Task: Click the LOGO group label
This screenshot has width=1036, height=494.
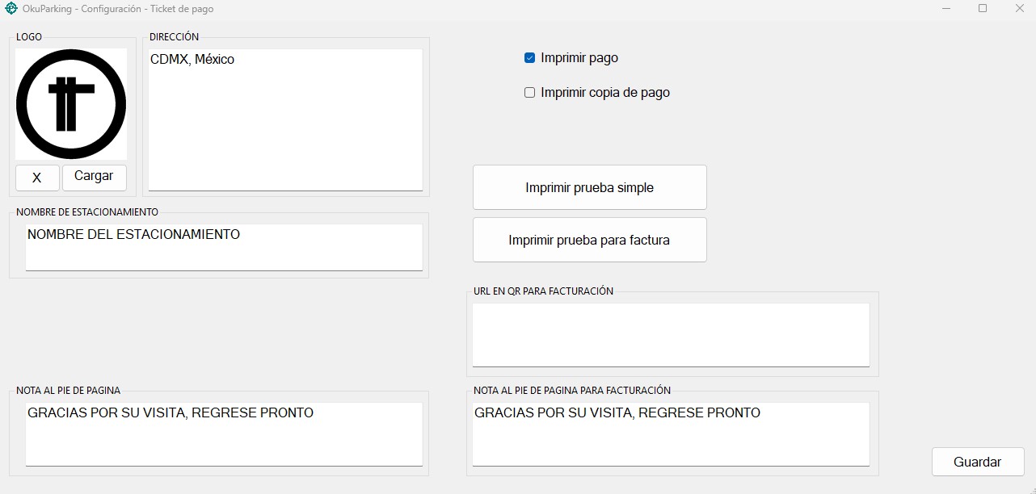Action: (29, 36)
